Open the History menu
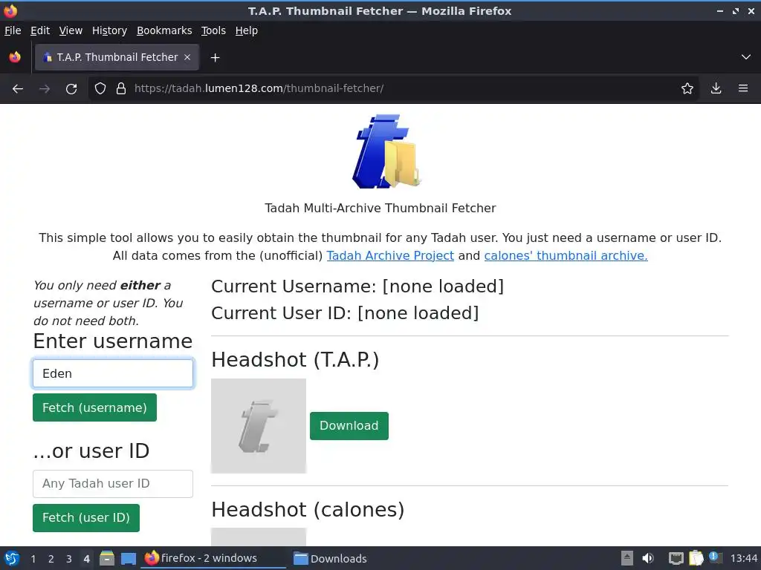Screen dimensions: 761x570 click(109, 30)
